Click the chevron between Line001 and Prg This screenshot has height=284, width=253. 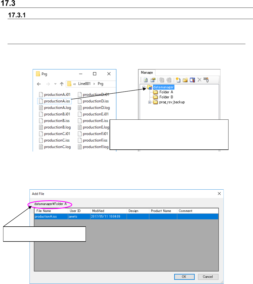tap(94, 84)
